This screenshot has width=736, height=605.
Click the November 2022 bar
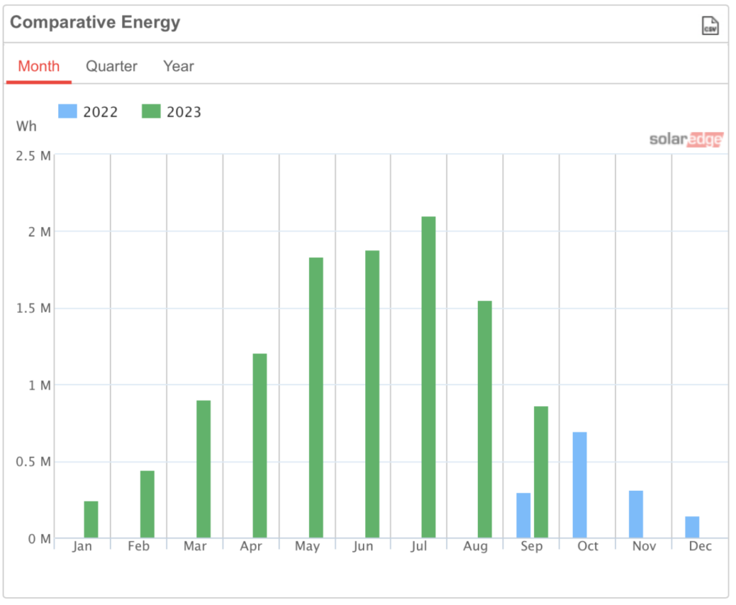[636, 514]
